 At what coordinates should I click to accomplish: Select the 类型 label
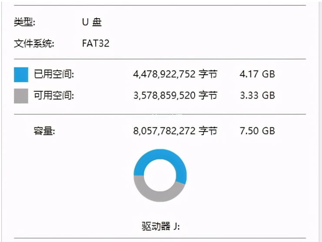tap(25, 22)
